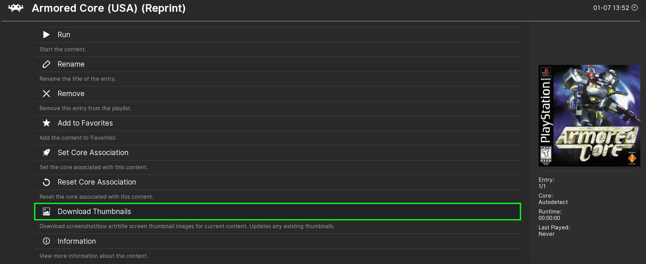646x264 pixels.
Task: Click the date and time '01-07 13:52'
Action: [611, 8]
